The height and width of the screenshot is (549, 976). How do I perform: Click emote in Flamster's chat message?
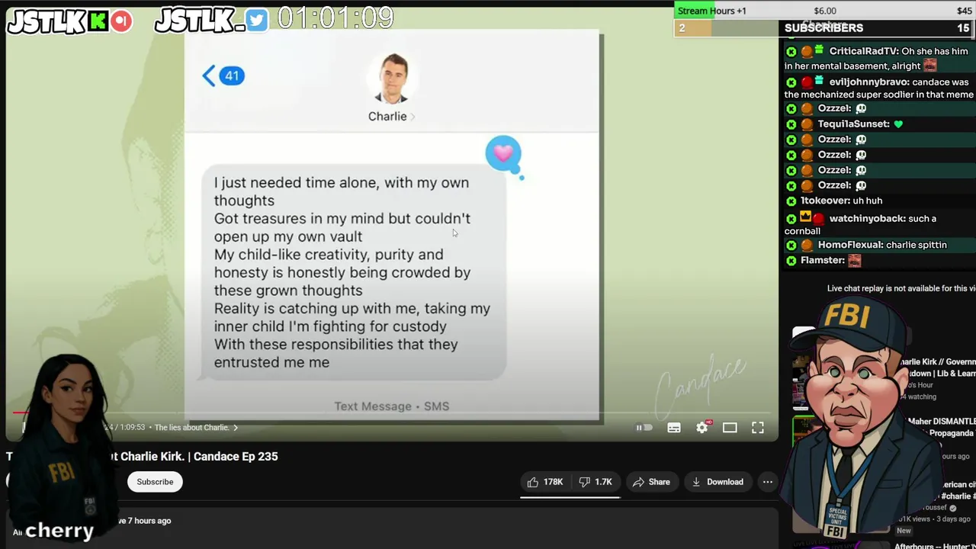pos(854,261)
